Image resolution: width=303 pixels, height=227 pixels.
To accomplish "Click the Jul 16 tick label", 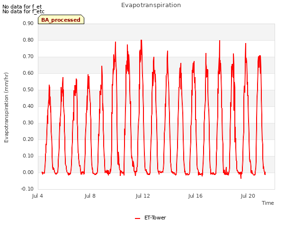I will 195,196.
